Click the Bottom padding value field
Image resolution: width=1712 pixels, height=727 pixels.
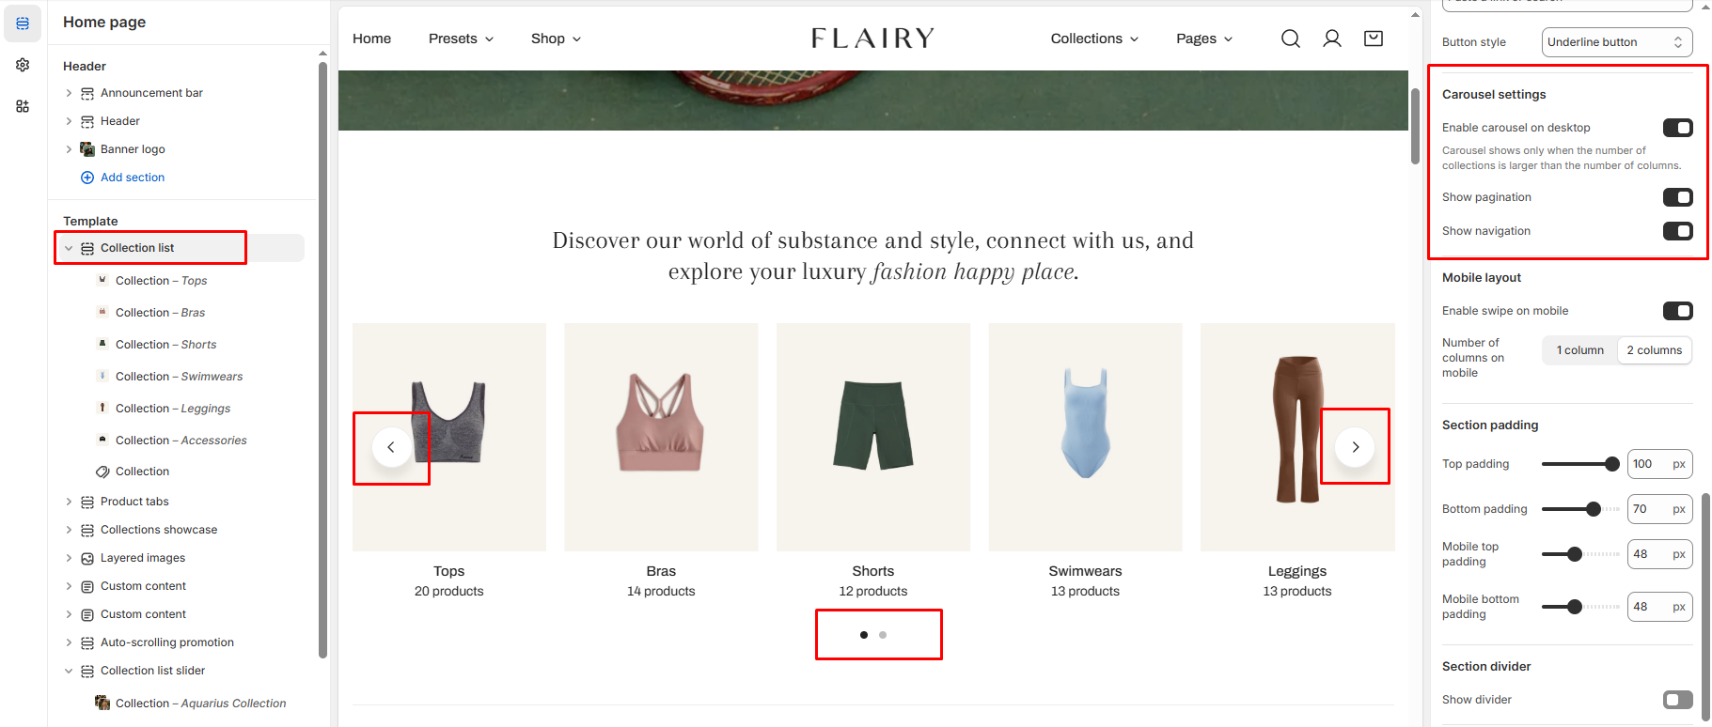pyautogui.click(x=1659, y=509)
